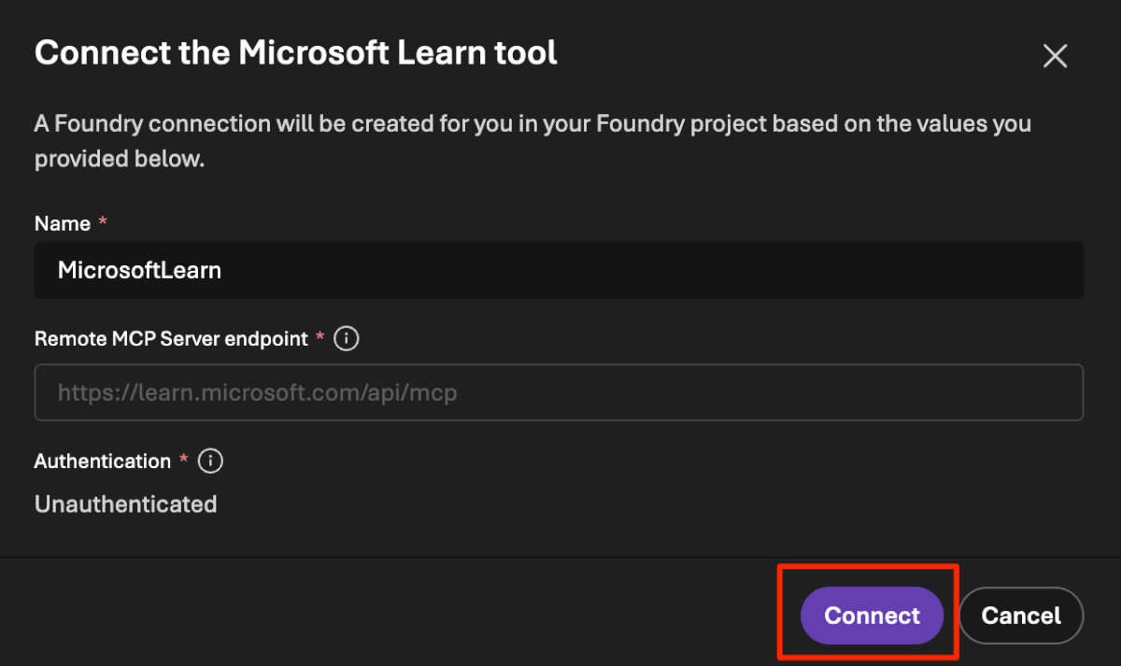
Task: Focus the Name field containing MicrosoftLearn
Action: pos(559,271)
